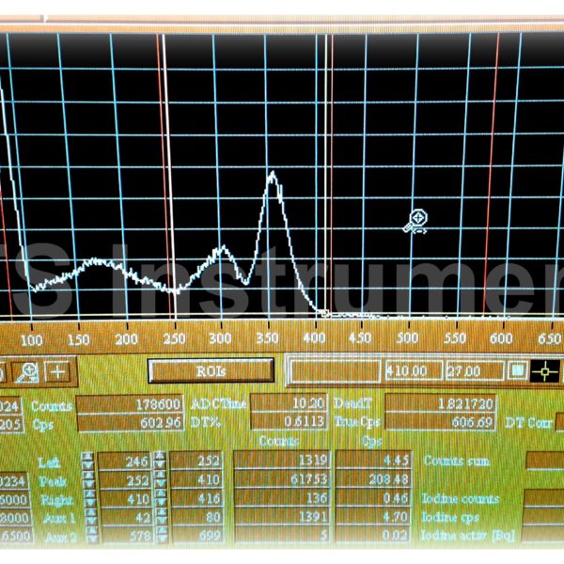Activate the yellow crosshair cursor icon
This screenshot has height=564, width=564.
(545, 371)
